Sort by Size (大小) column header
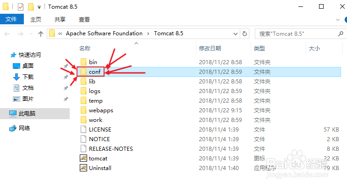This screenshot has height=187, width=347. pos(314,48)
